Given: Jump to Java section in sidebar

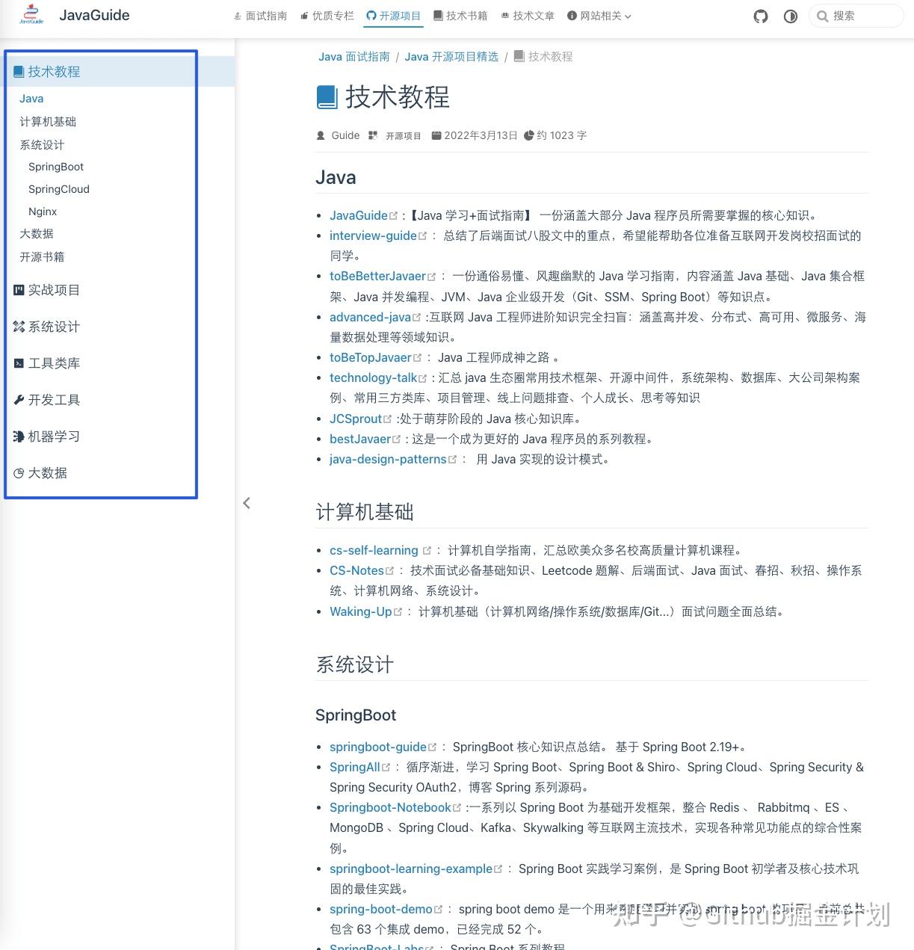Looking at the screenshot, I should (31, 99).
